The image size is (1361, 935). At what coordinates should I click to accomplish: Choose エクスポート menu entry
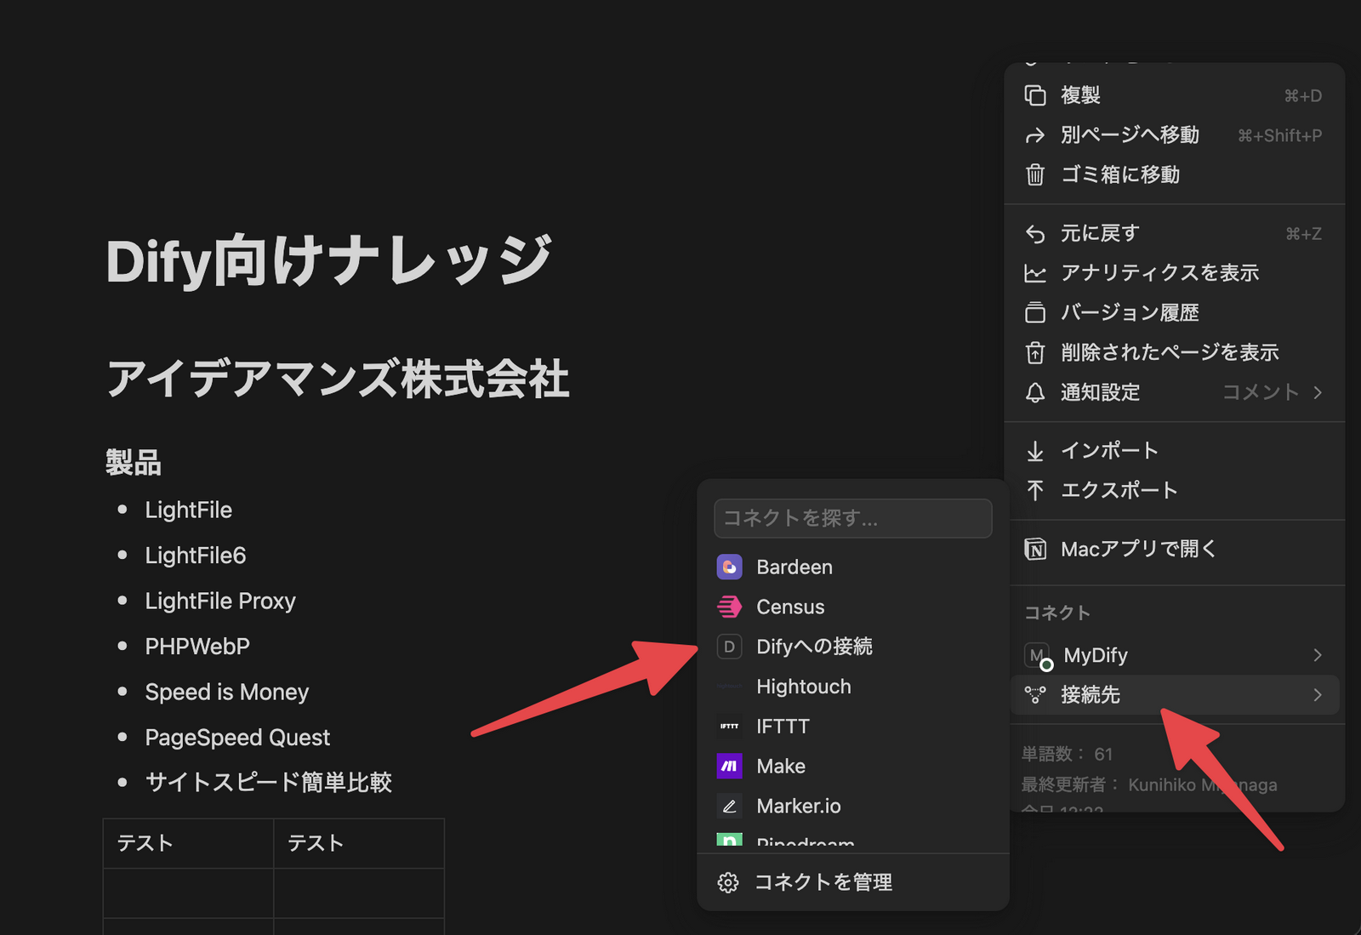pyautogui.click(x=1174, y=490)
